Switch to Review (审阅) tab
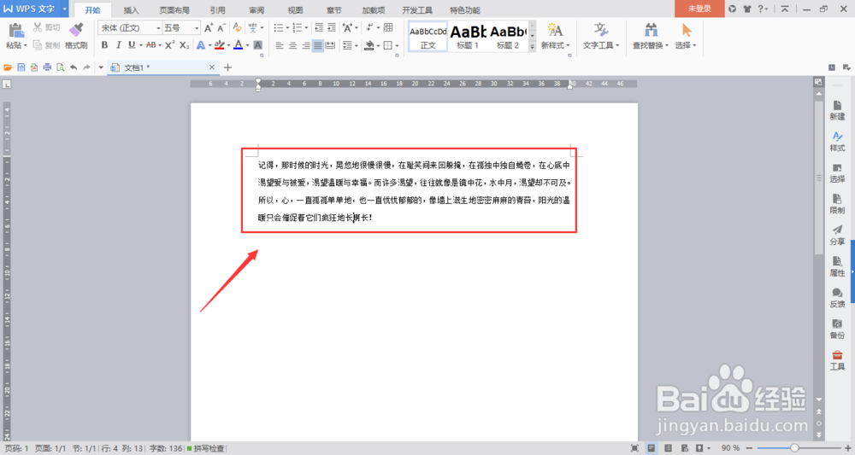Screen dimensions: 855x455 point(256,9)
